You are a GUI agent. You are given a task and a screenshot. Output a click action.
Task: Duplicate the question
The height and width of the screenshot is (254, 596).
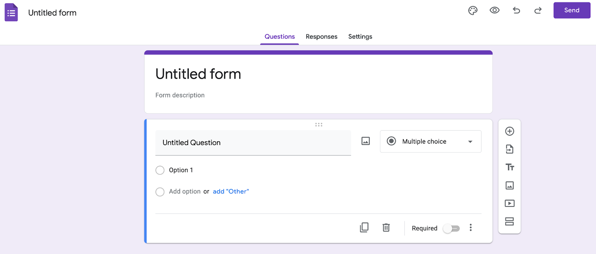pyautogui.click(x=364, y=228)
